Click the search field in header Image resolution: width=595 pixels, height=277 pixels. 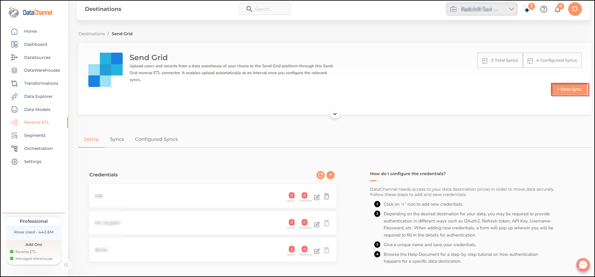coord(265,9)
